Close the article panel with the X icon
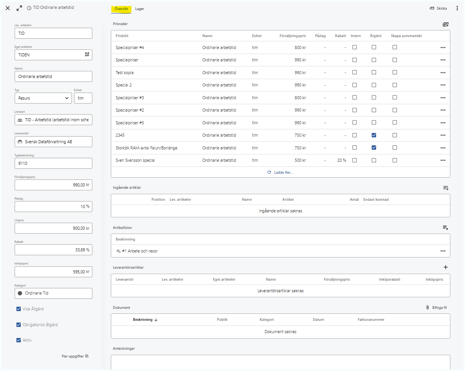Screen dimensions: 465x371 8,8
